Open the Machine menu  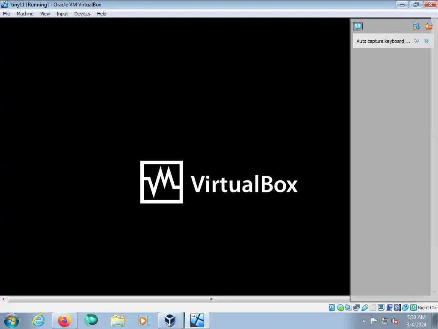pos(25,14)
